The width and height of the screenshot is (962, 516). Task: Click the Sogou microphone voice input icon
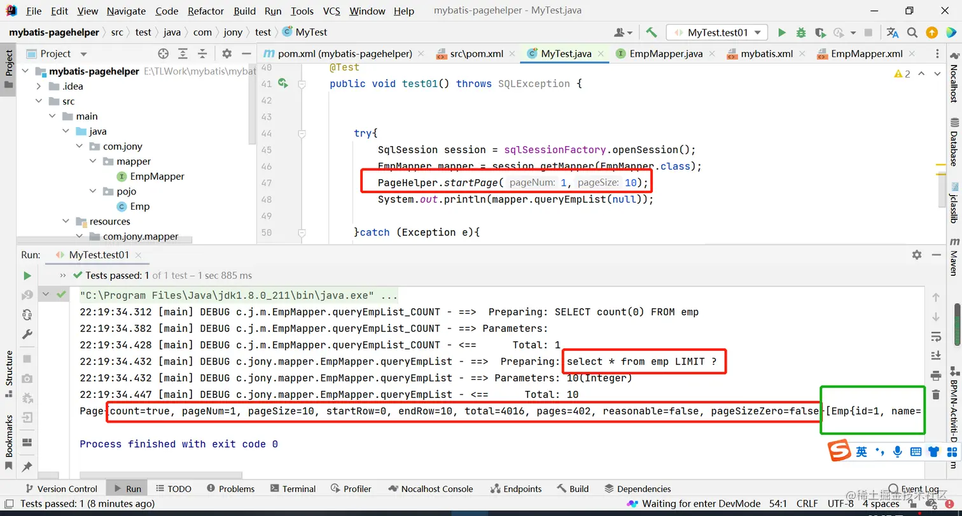click(898, 452)
